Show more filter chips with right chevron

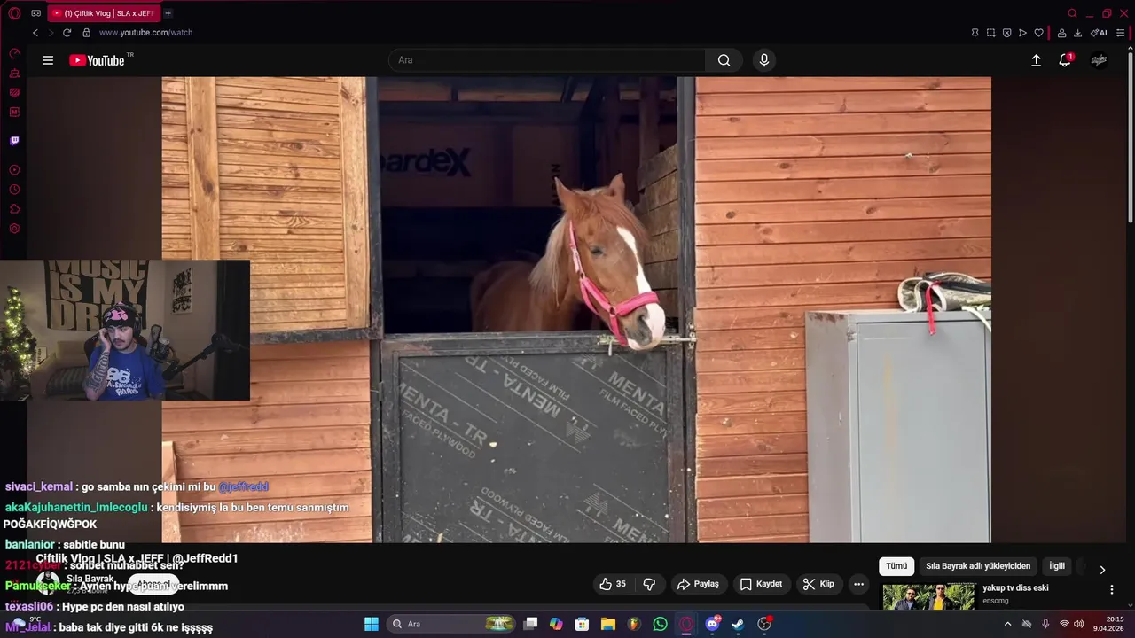pos(1102,570)
